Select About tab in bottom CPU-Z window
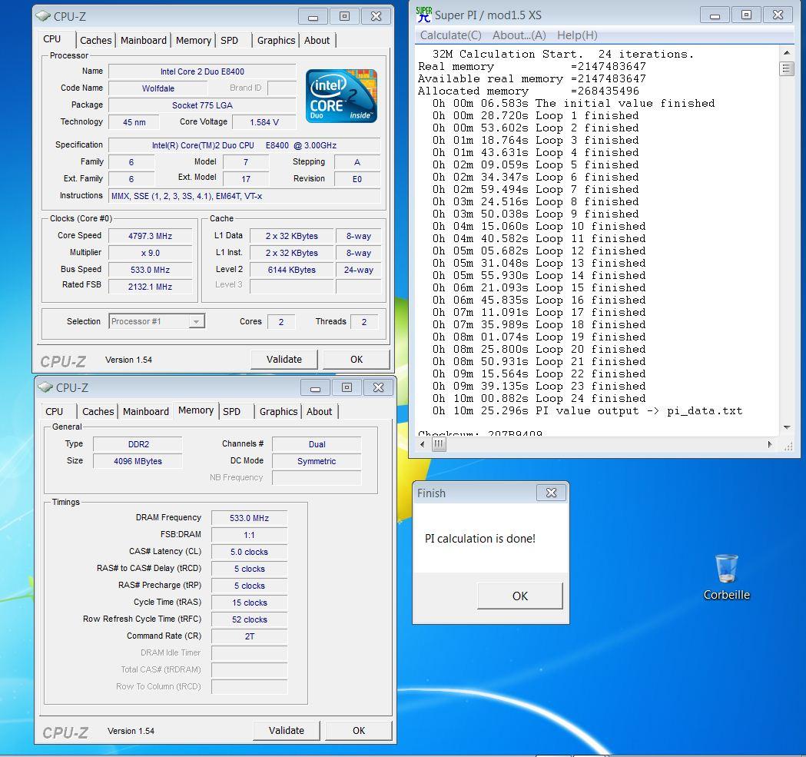806x757 pixels. [319, 411]
